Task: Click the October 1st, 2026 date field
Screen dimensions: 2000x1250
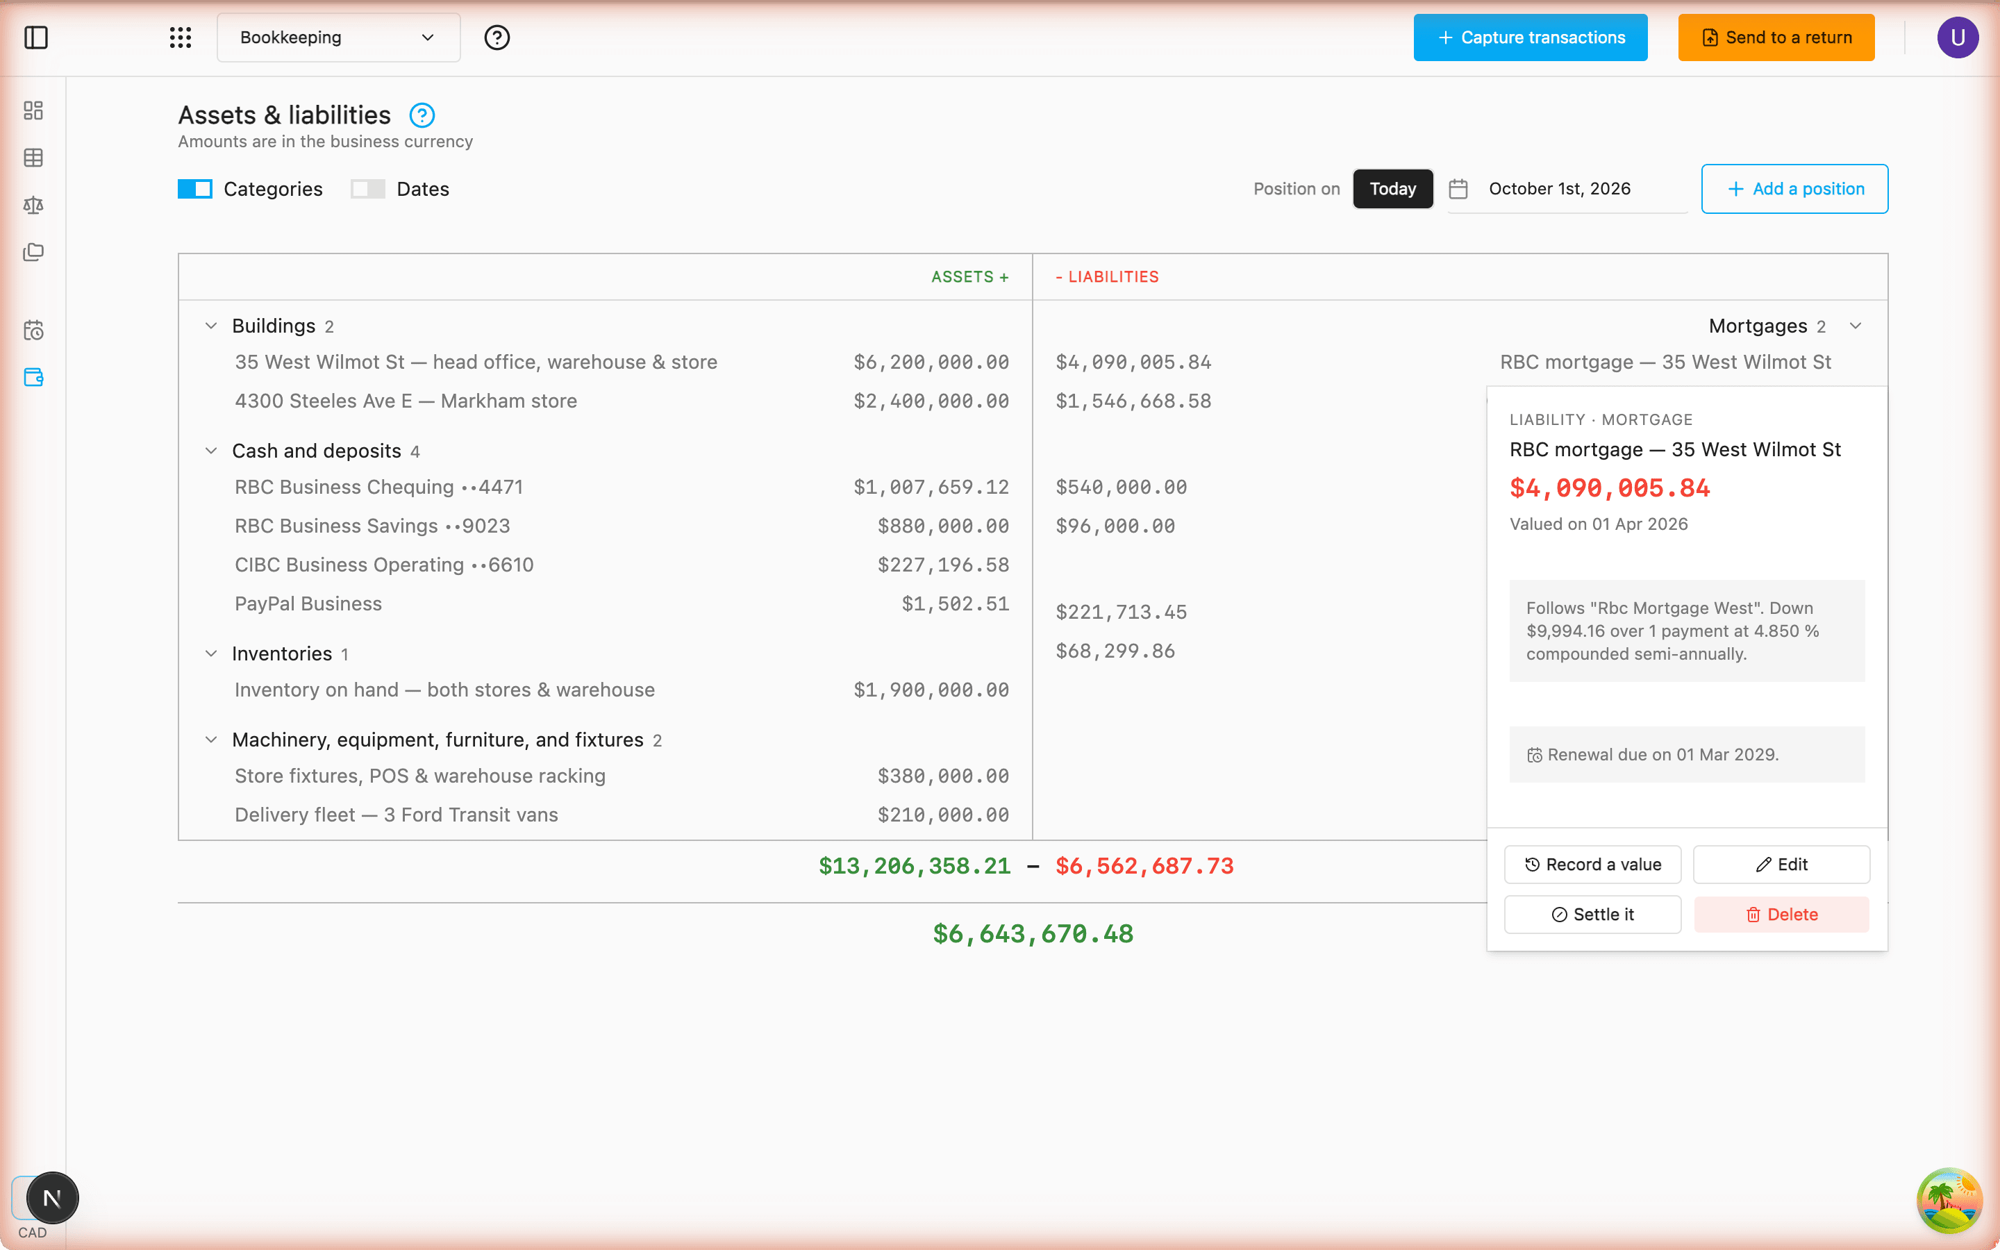Action: point(1567,190)
